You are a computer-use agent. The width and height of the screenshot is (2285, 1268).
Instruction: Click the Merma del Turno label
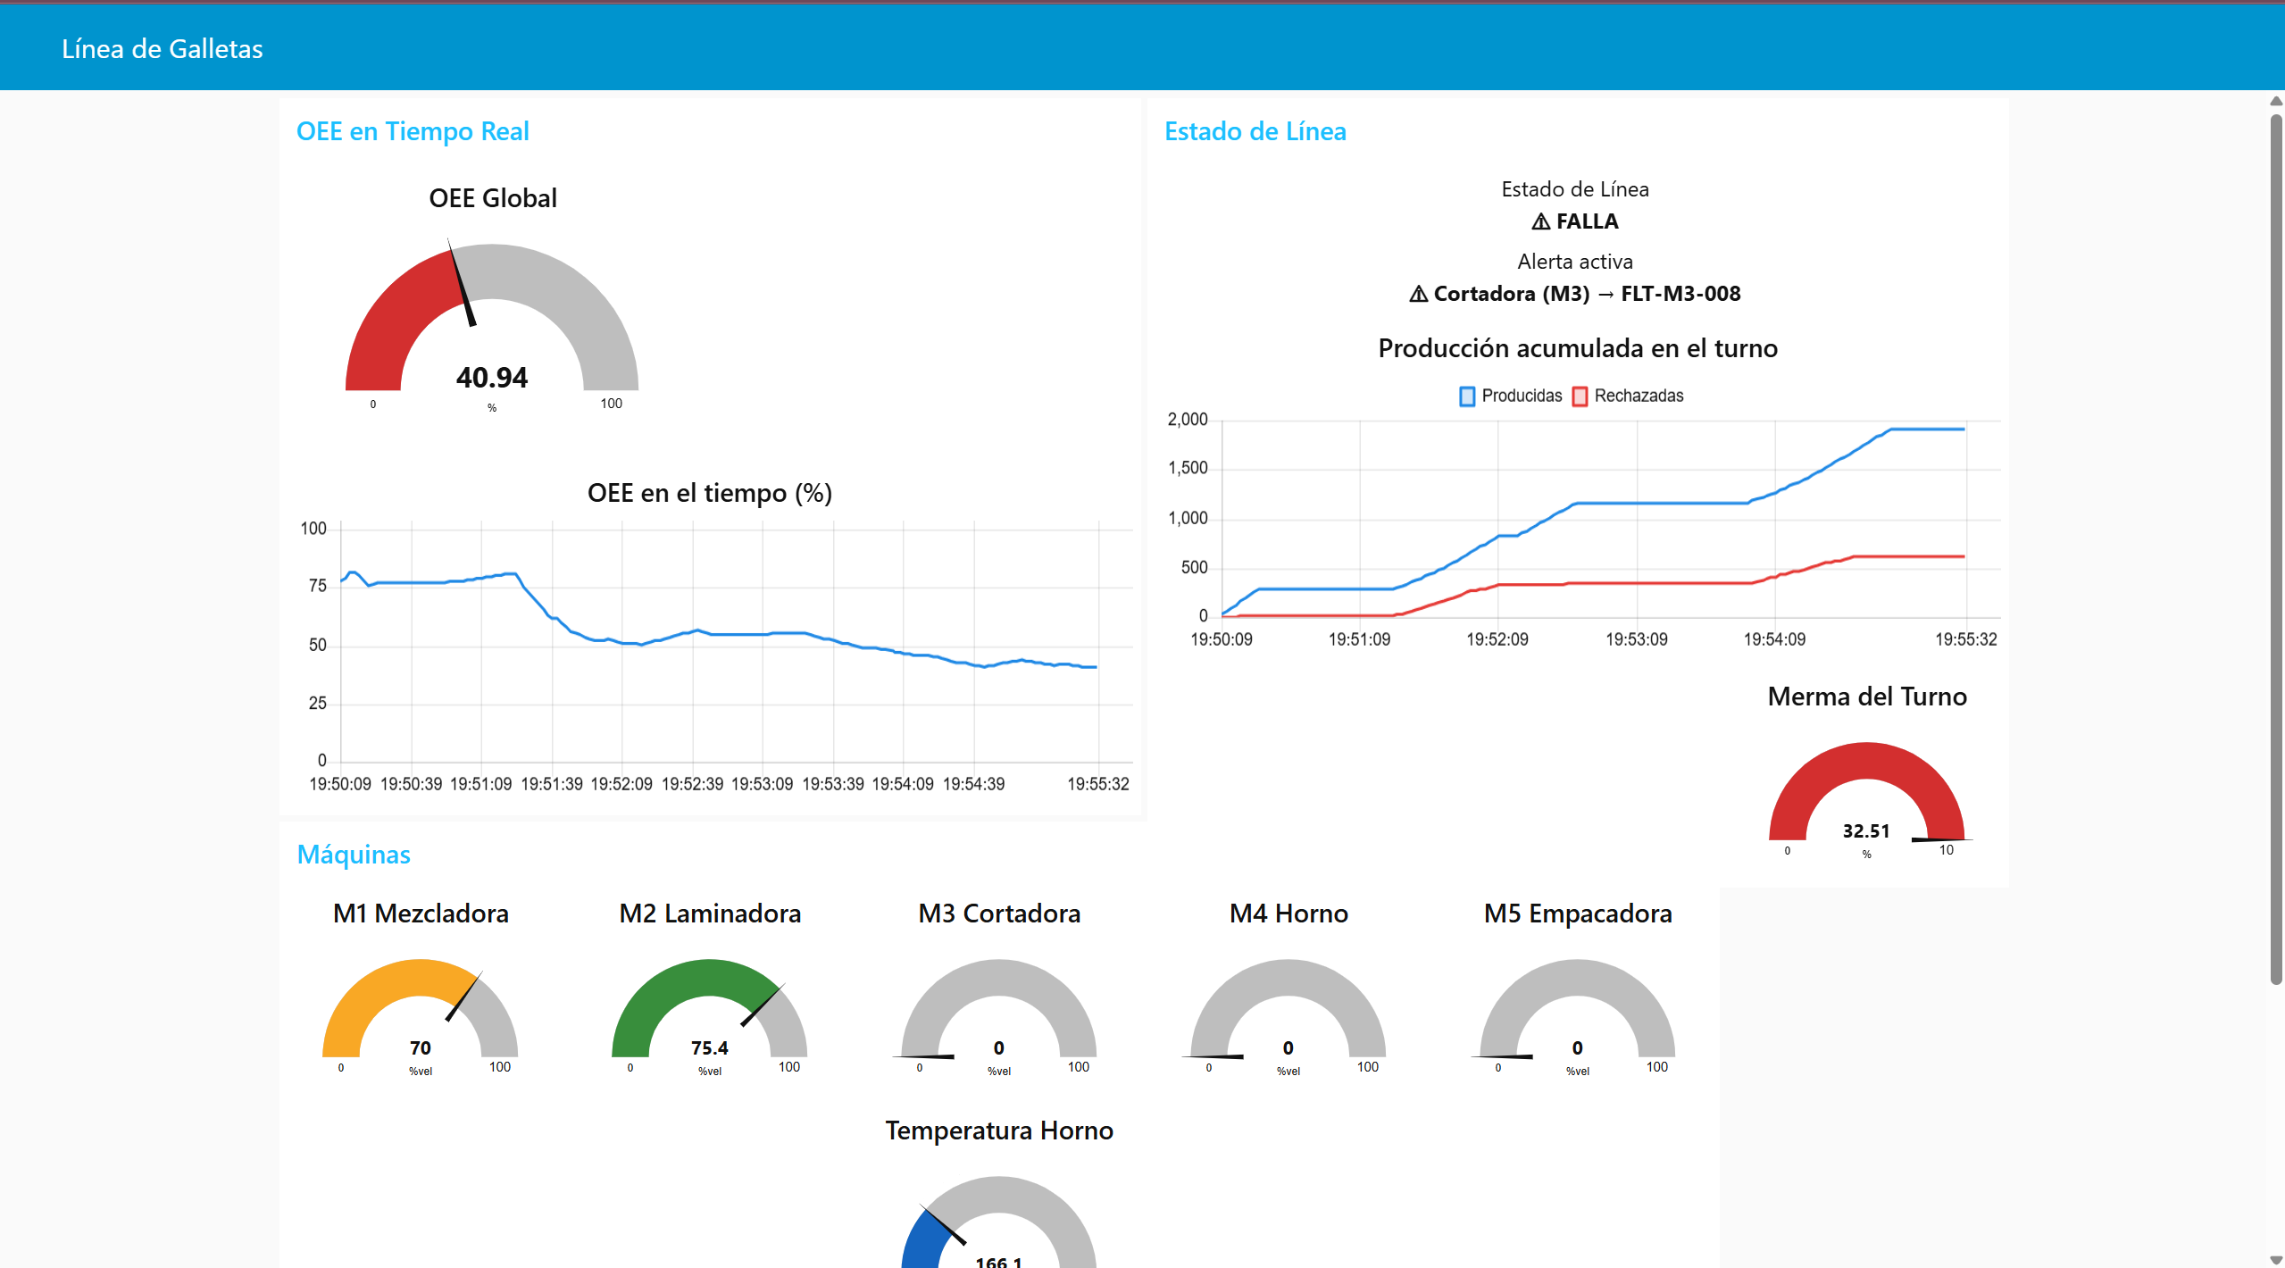(x=1867, y=697)
